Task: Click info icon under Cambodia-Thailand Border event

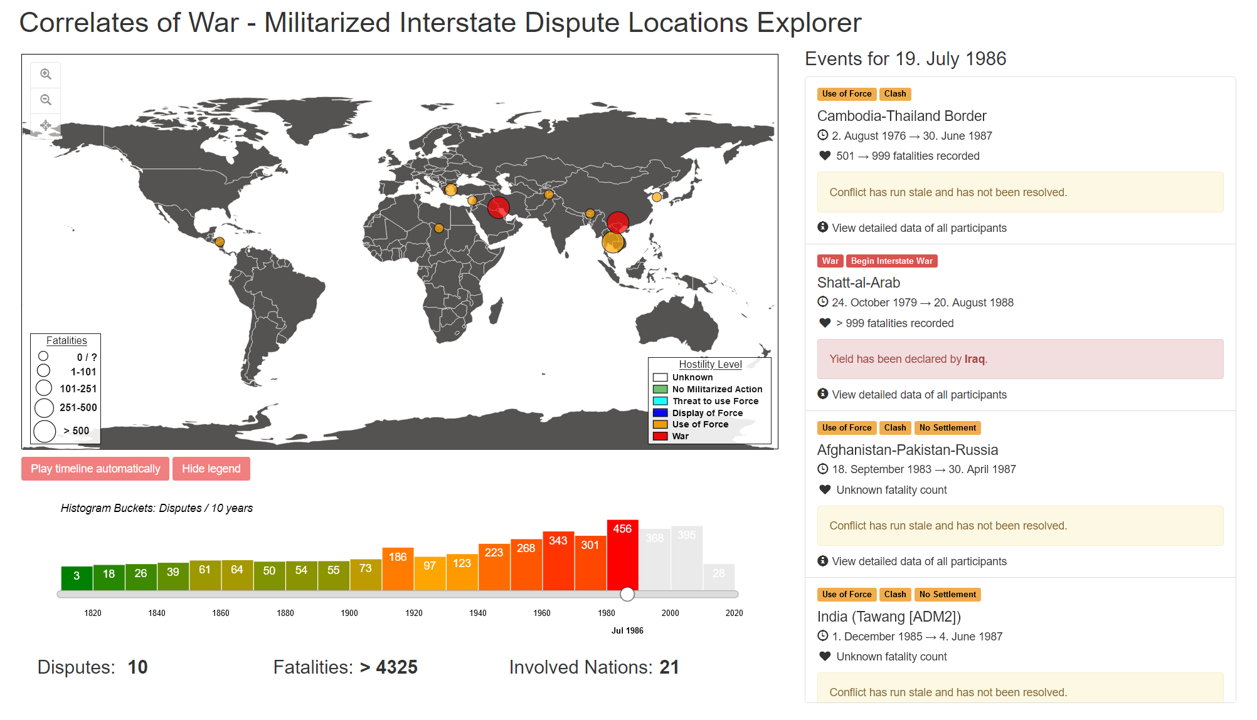Action: pos(823,227)
